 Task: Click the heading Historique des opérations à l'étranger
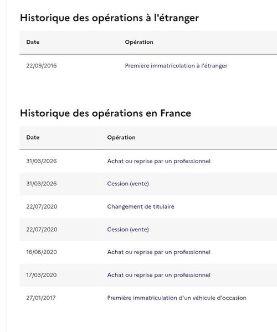pyautogui.click(x=109, y=18)
